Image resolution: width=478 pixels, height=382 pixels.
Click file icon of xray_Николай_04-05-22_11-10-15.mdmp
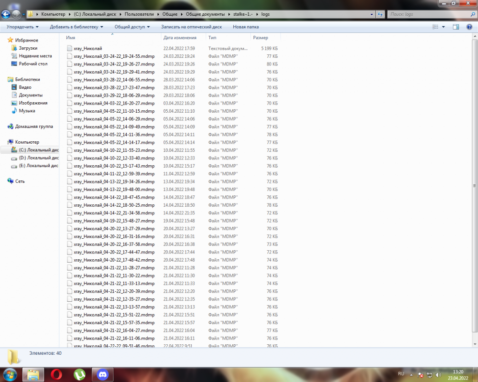[x=69, y=111]
